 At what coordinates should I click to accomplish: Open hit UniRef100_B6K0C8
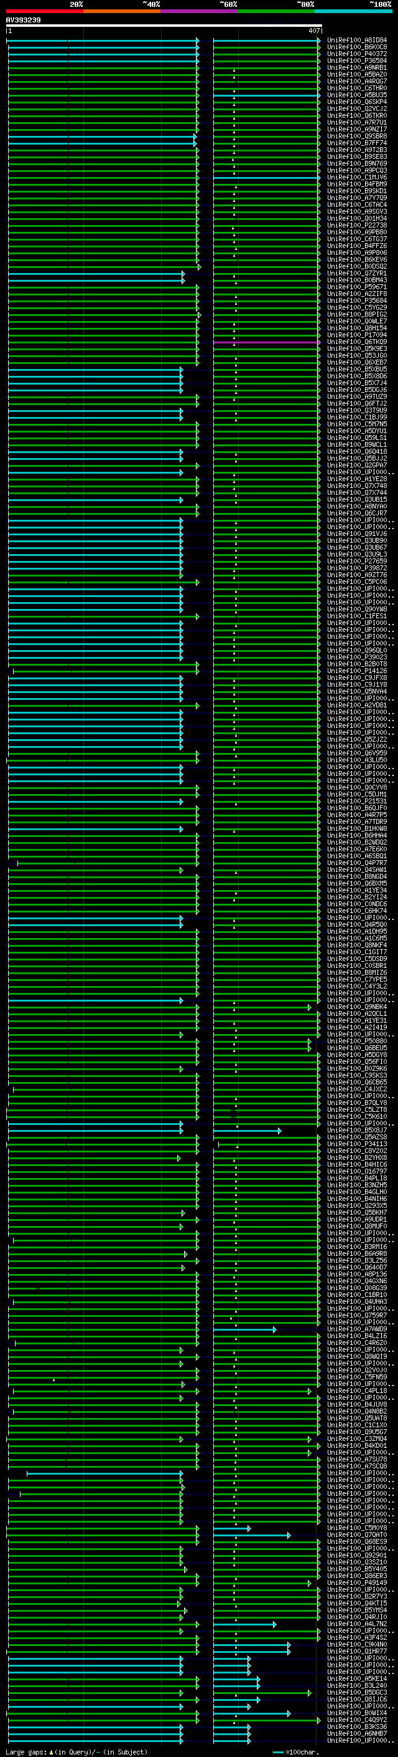click(357, 47)
